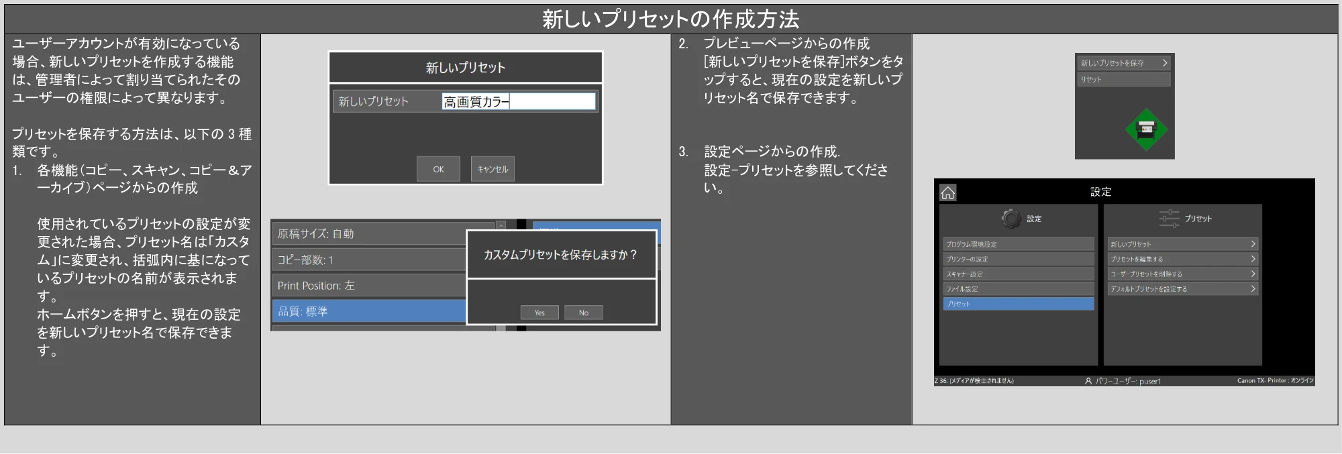Click the scroll up arrow beside 原稿サイズ

(x=501, y=225)
